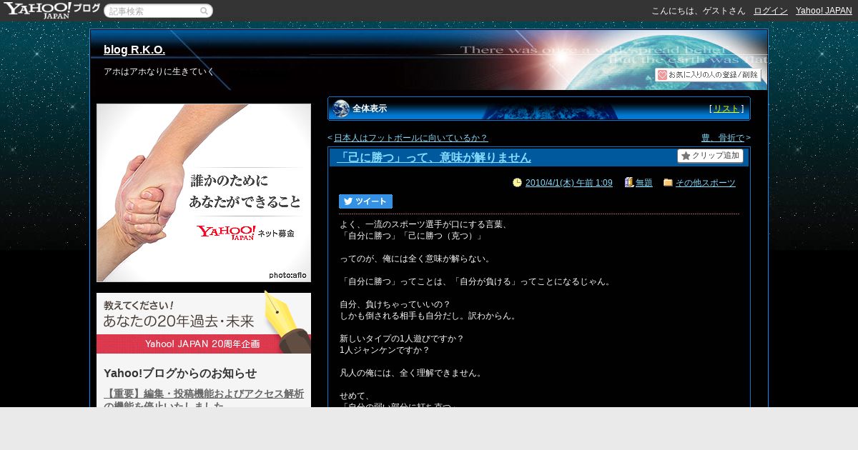Click the greeting こんにちは、ゲストさん
This screenshot has width=858, height=450.
698,11
